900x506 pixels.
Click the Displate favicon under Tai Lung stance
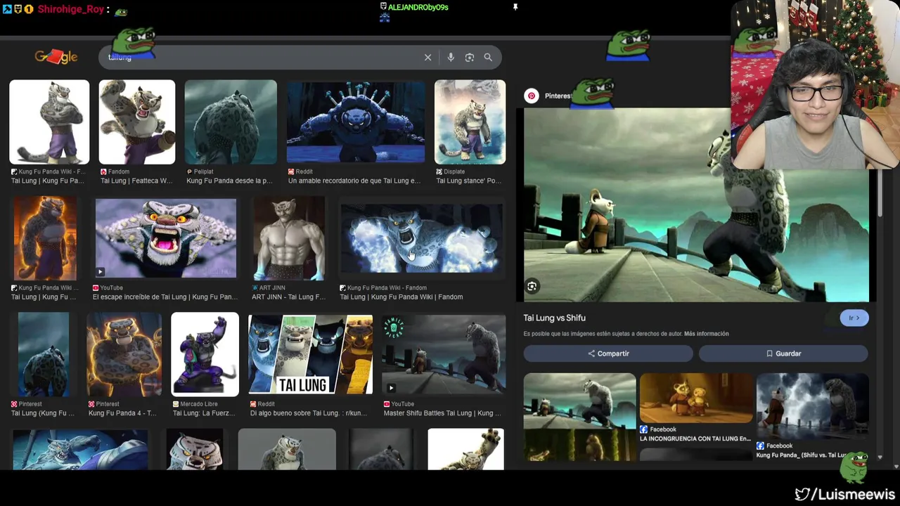439,171
